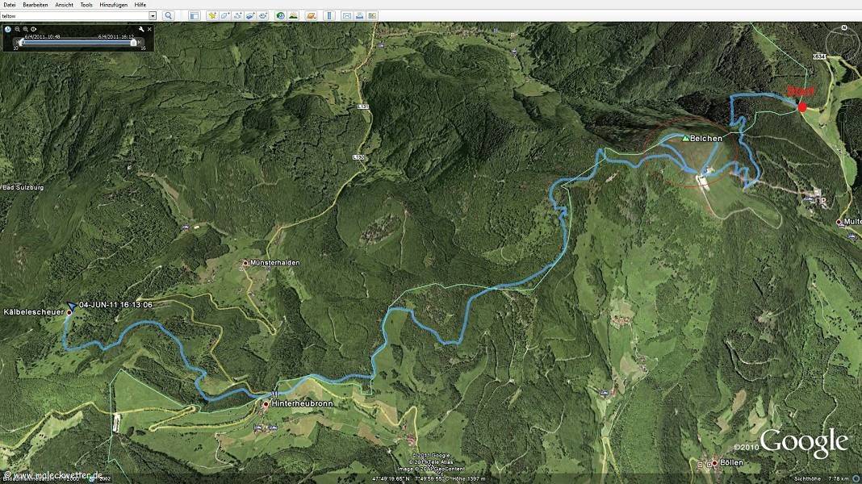
Task: Click the email view icon
Action: click(347, 15)
